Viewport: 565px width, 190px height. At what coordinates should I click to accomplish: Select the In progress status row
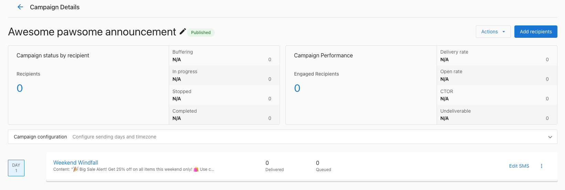(224, 75)
